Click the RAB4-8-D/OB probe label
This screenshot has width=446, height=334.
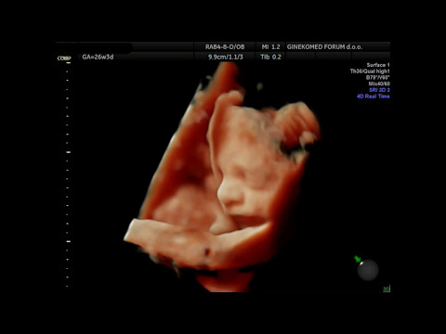225,47
